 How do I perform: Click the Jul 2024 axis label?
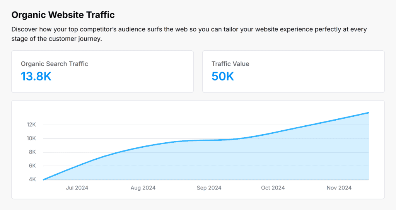point(77,188)
